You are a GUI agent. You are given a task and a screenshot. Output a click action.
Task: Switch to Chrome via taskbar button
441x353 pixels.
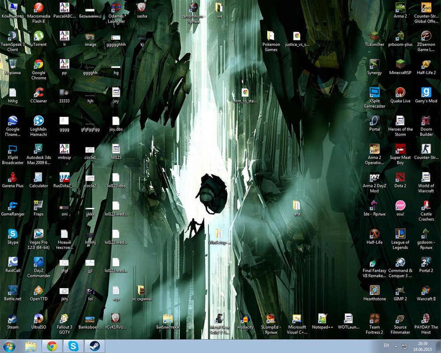(52, 346)
